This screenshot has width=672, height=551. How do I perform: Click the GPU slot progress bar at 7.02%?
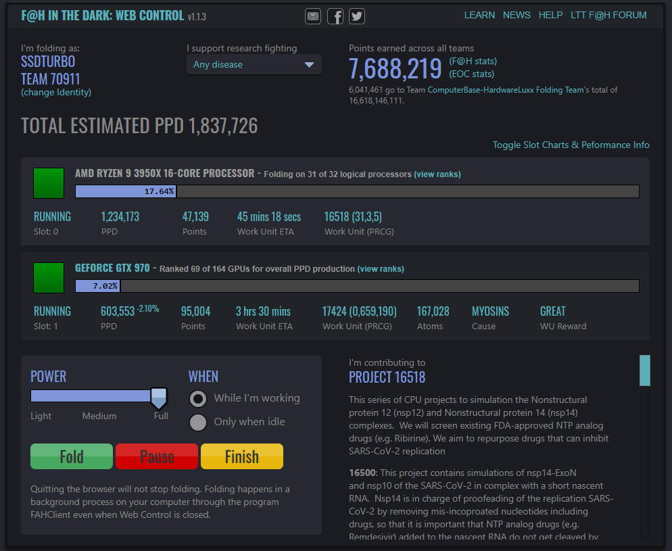pos(357,286)
